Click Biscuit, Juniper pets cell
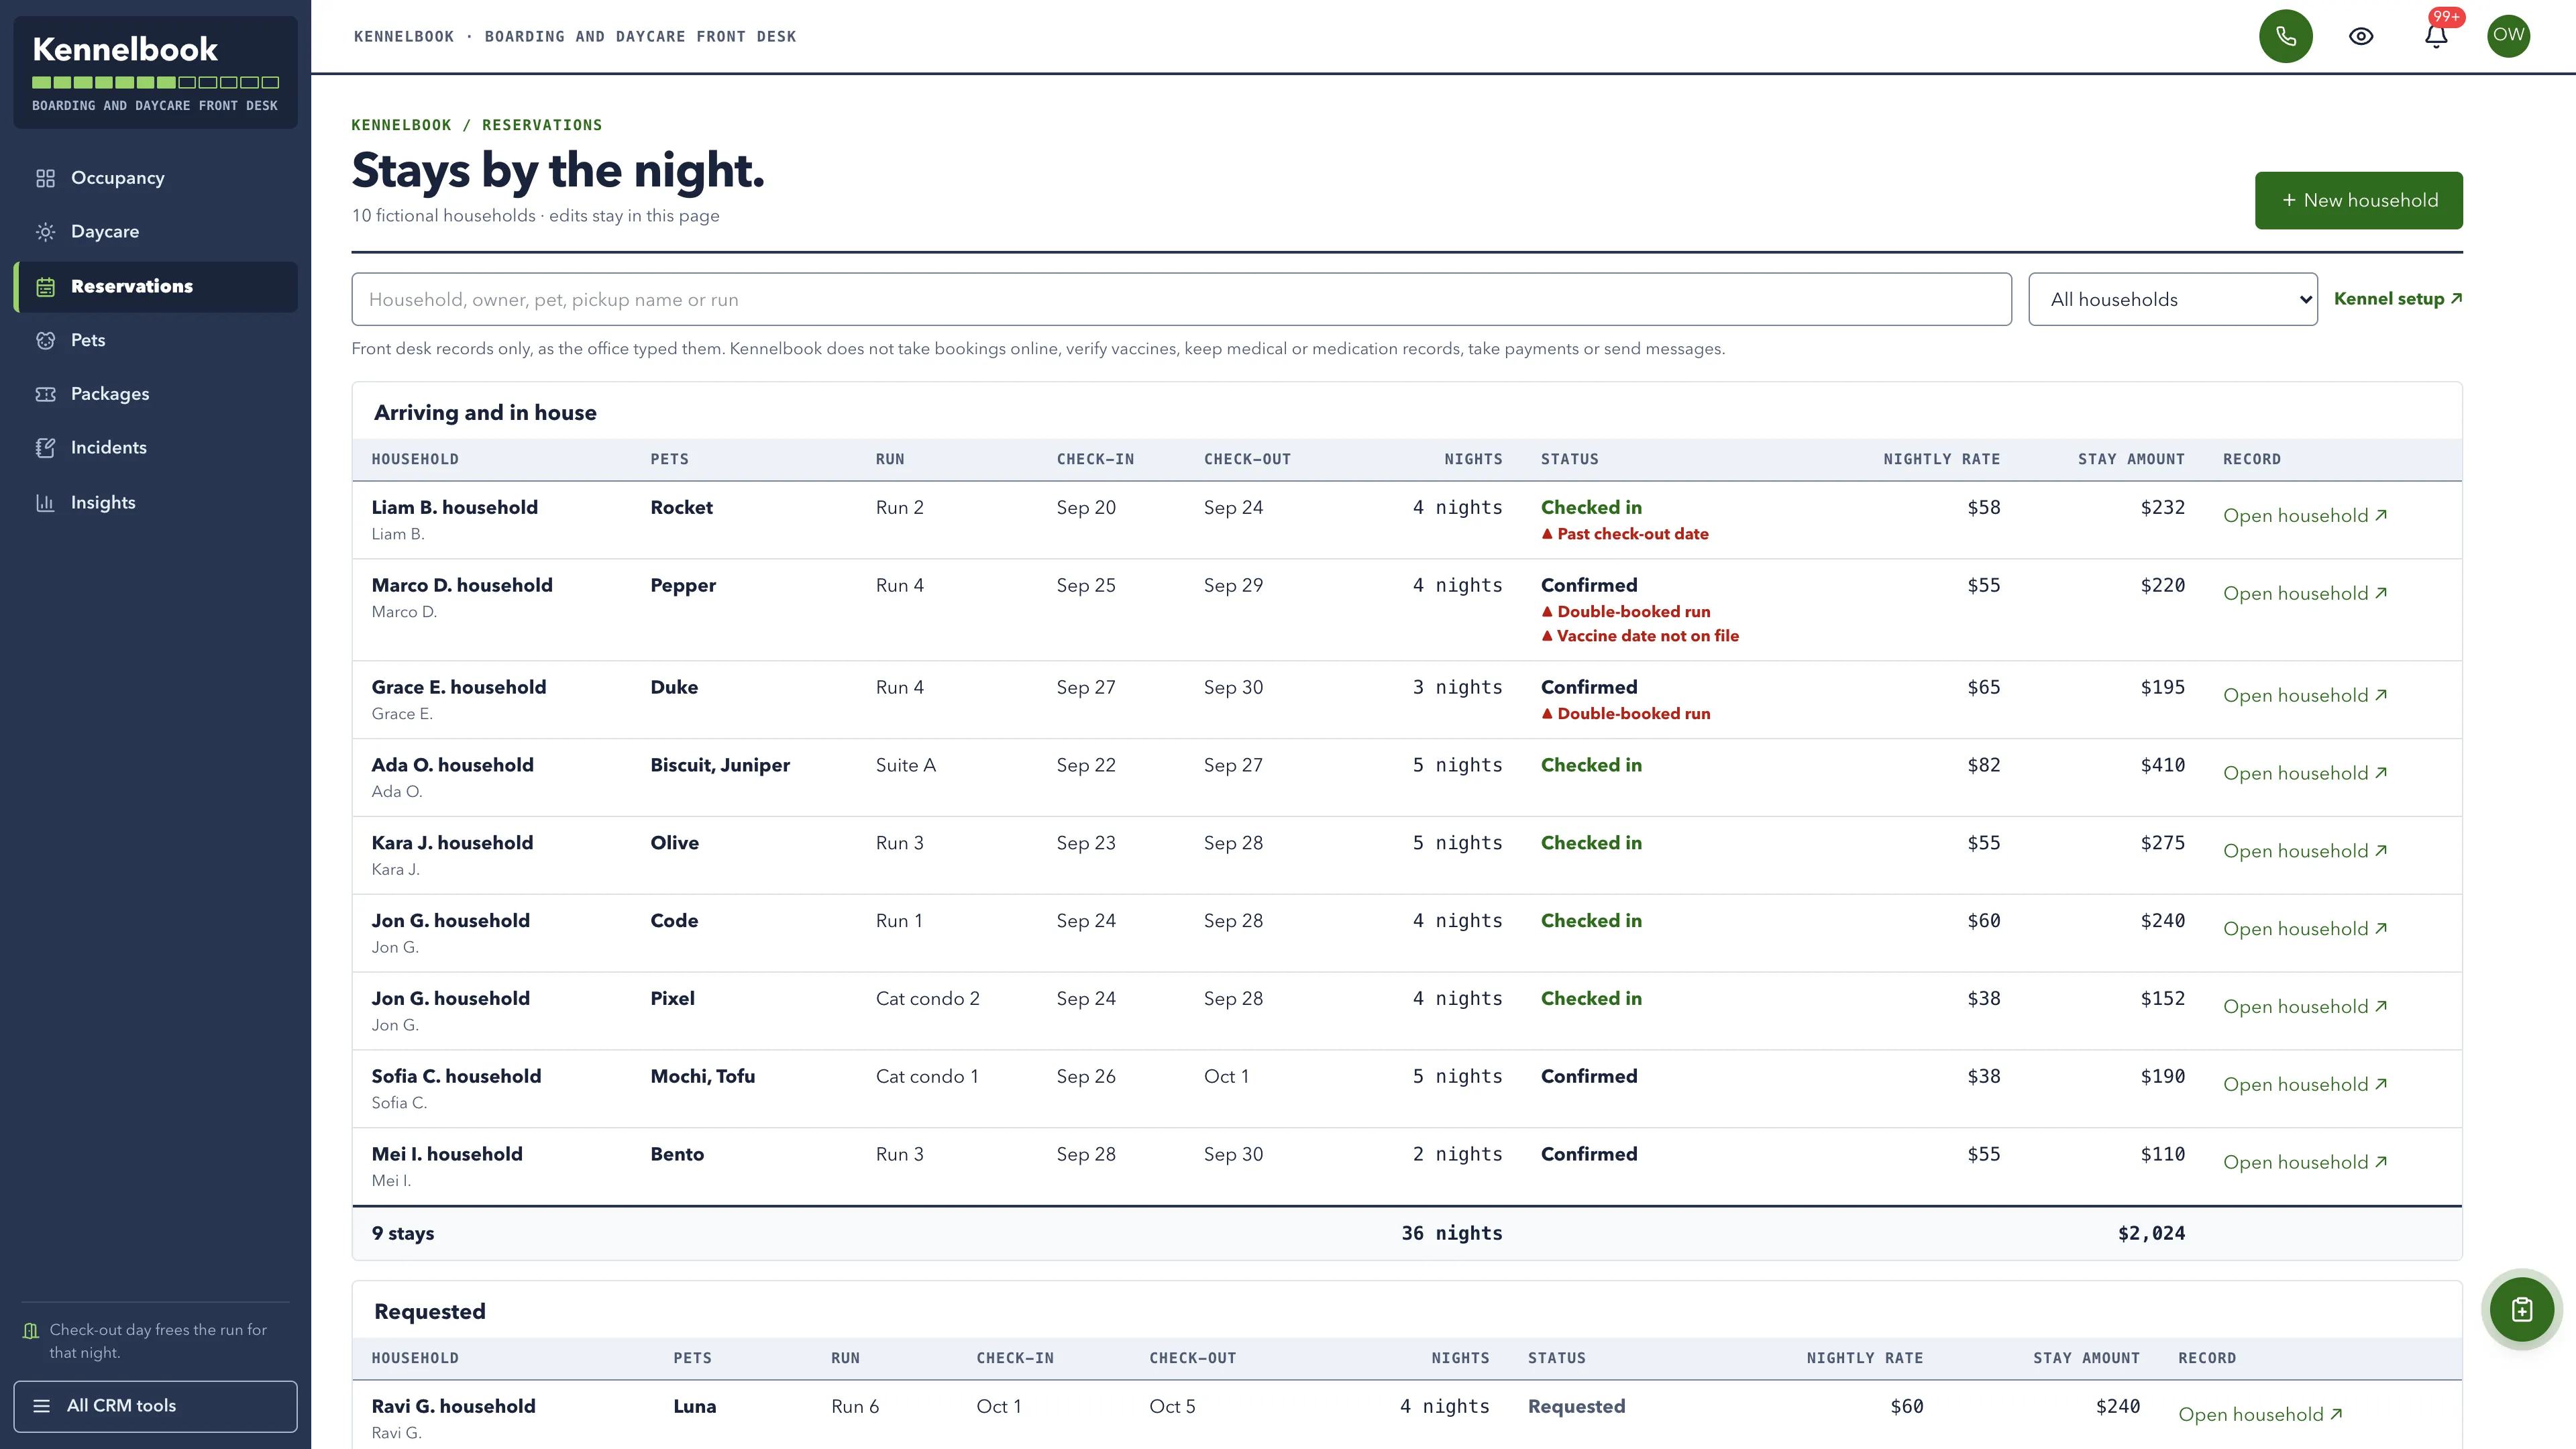The width and height of the screenshot is (2576, 1449). (720, 765)
